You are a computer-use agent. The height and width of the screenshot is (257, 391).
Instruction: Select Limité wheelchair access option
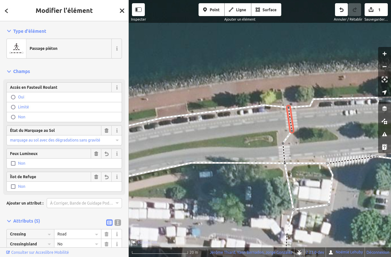13,107
